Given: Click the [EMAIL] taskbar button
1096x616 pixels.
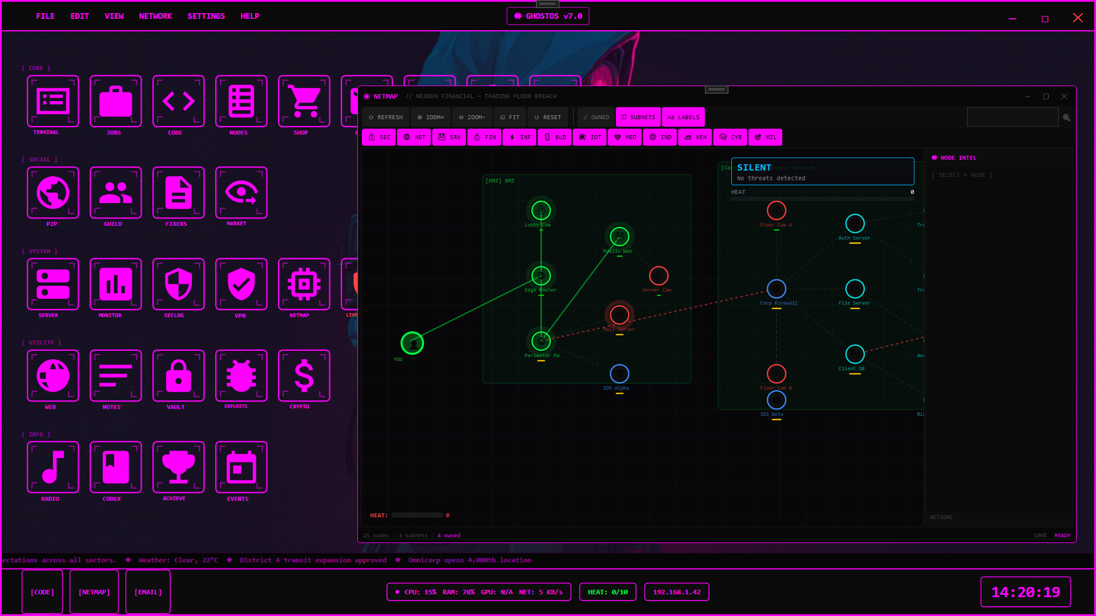Looking at the screenshot, I should [148, 592].
